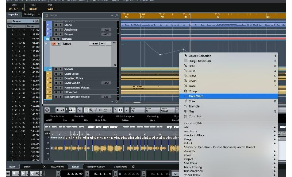Image resolution: width=292 pixels, height=177 pixels.
Task: Choose Mute tool from the context menu
Action: point(228,86)
